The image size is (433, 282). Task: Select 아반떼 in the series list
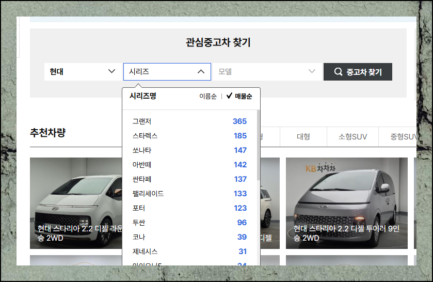tap(189, 165)
